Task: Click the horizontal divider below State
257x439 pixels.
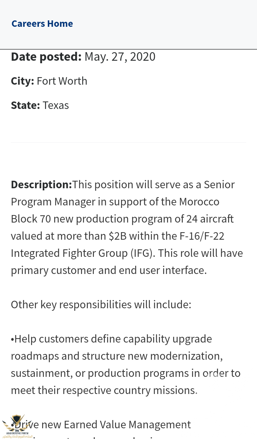Action: coord(128,143)
